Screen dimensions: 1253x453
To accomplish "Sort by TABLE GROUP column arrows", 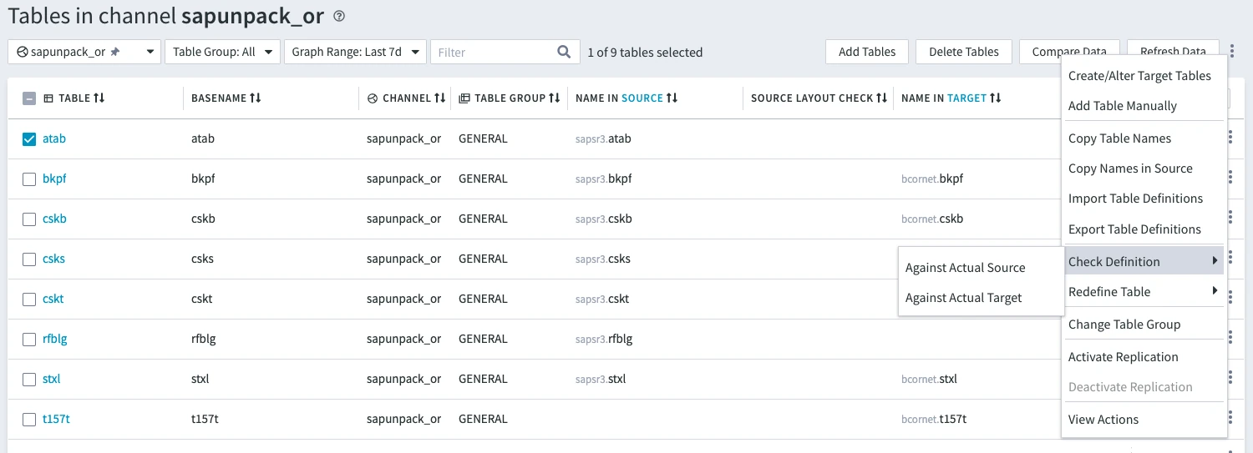I will pyautogui.click(x=554, y=98).
